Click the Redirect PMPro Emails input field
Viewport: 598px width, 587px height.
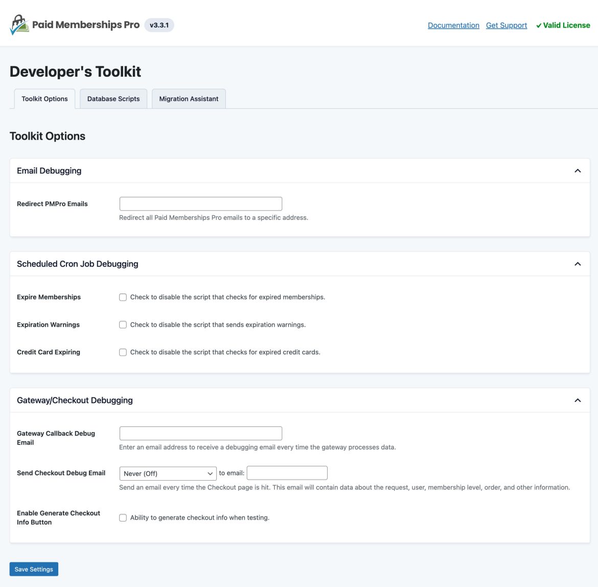point(200,204)
